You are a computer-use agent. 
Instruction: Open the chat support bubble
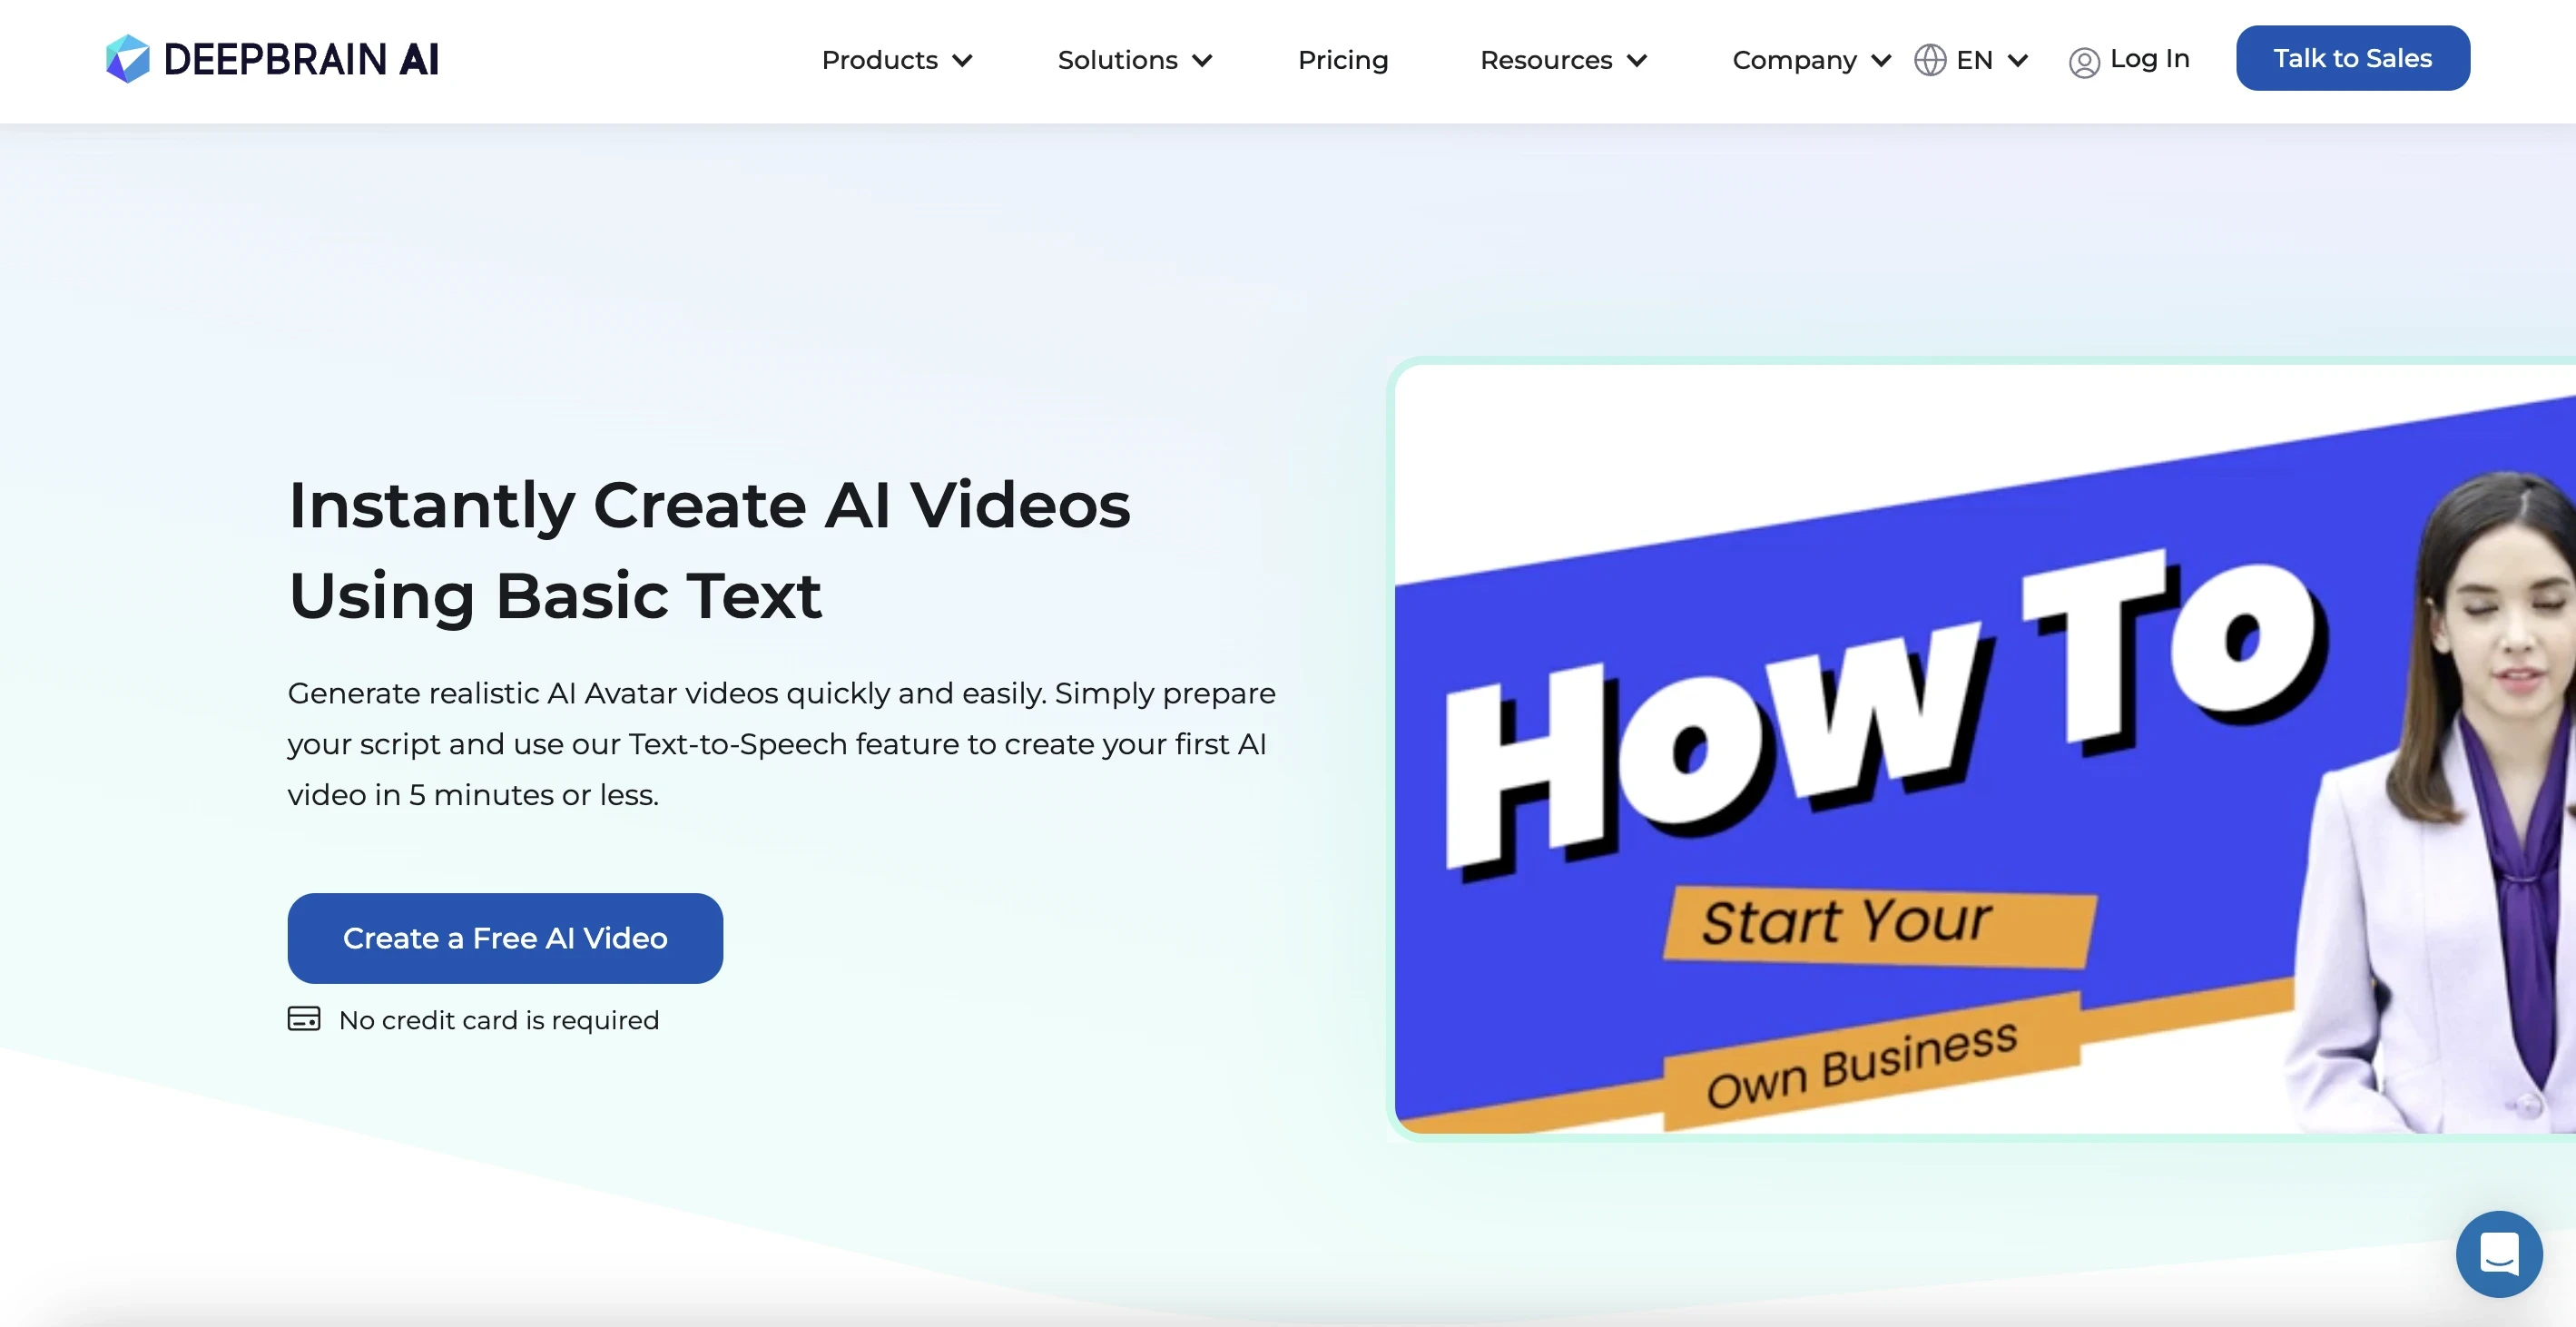[2498, 1253]
